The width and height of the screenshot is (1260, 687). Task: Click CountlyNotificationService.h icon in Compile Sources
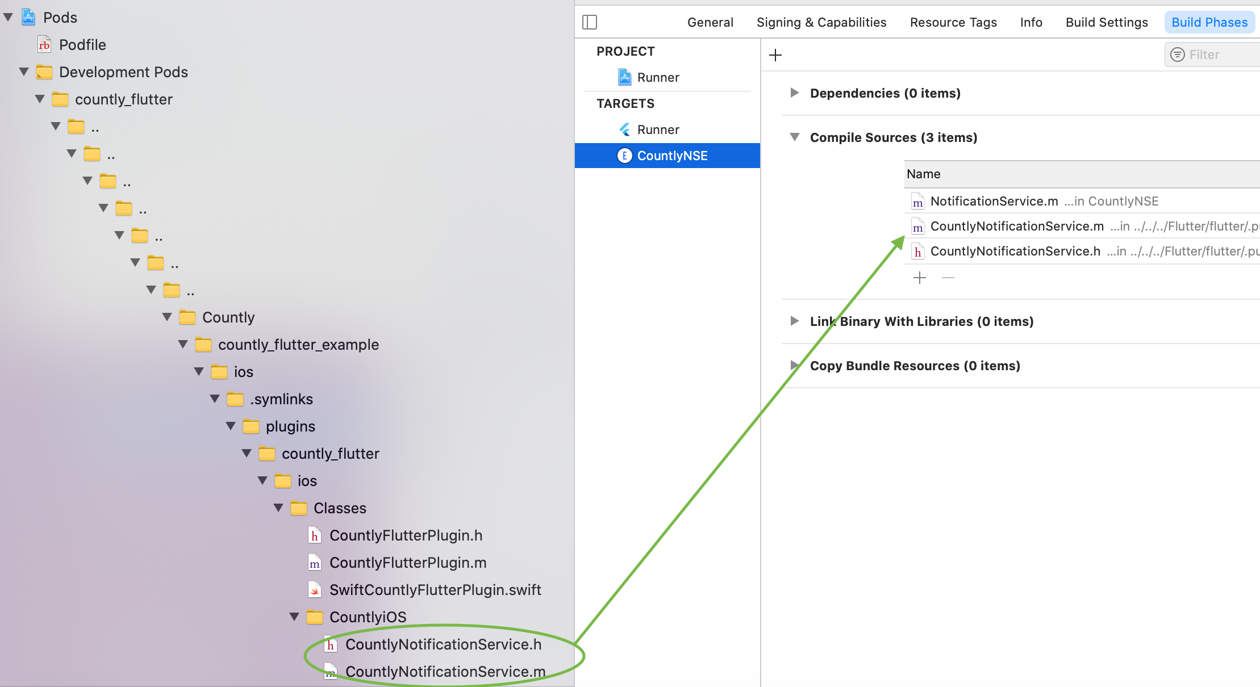point(918,251)
